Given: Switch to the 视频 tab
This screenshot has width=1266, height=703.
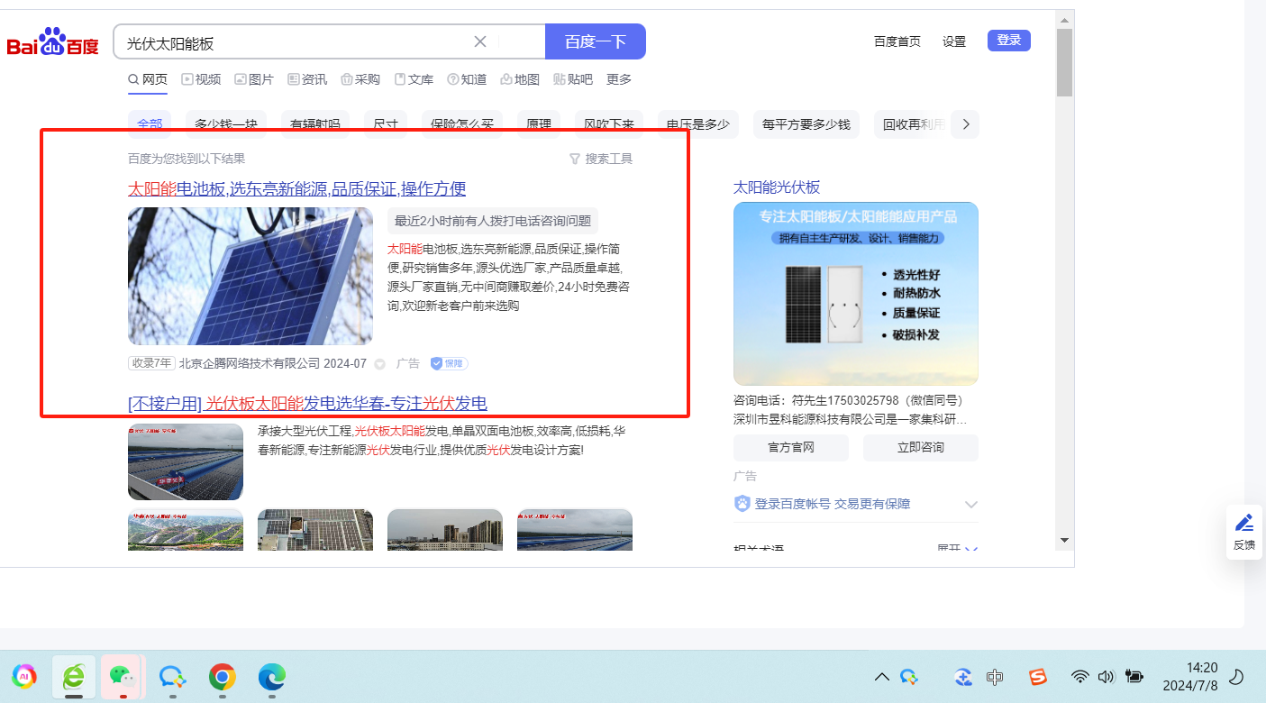Looking at the screenshot, I should point(201,79).
